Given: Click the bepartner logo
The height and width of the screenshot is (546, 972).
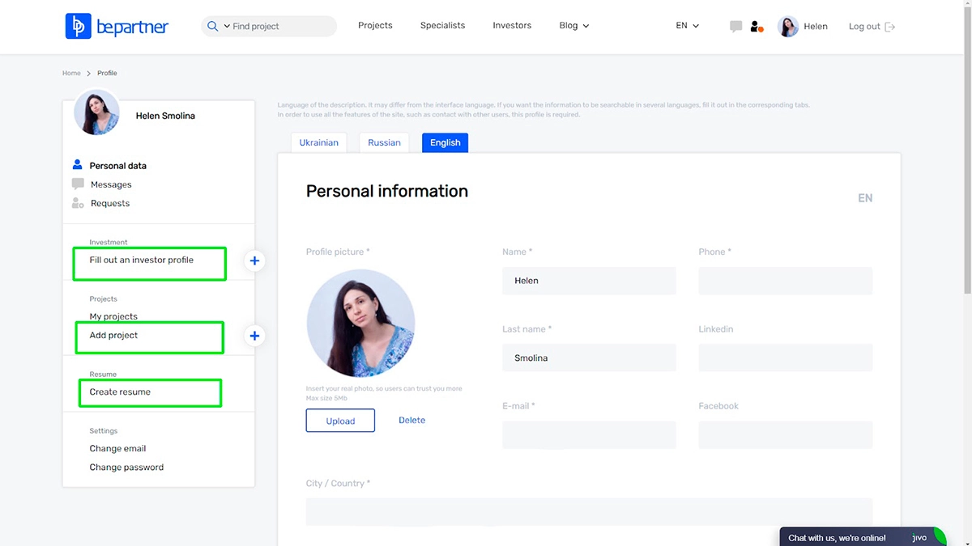Looking at the screenshot, I should click(117, 26).
